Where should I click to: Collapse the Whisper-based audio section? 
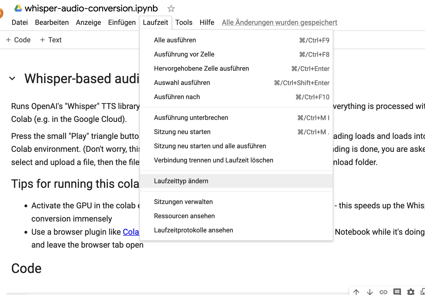(12, 79)
